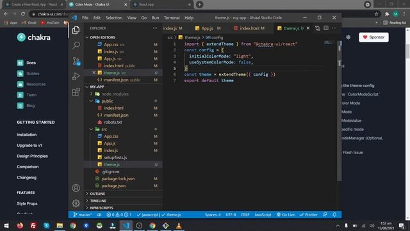This screenshot has width=410, height=231.
Task: Click the Open Changes icon in editor toolbar
Action: click(x=317, y=28)
